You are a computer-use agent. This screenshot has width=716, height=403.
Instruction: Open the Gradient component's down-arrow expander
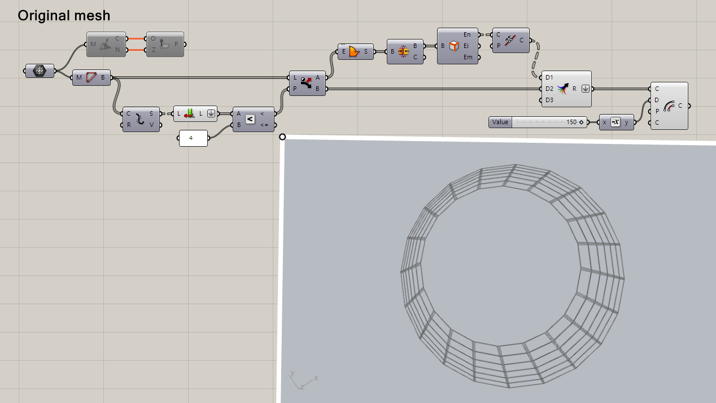click(x=585, y=89)
